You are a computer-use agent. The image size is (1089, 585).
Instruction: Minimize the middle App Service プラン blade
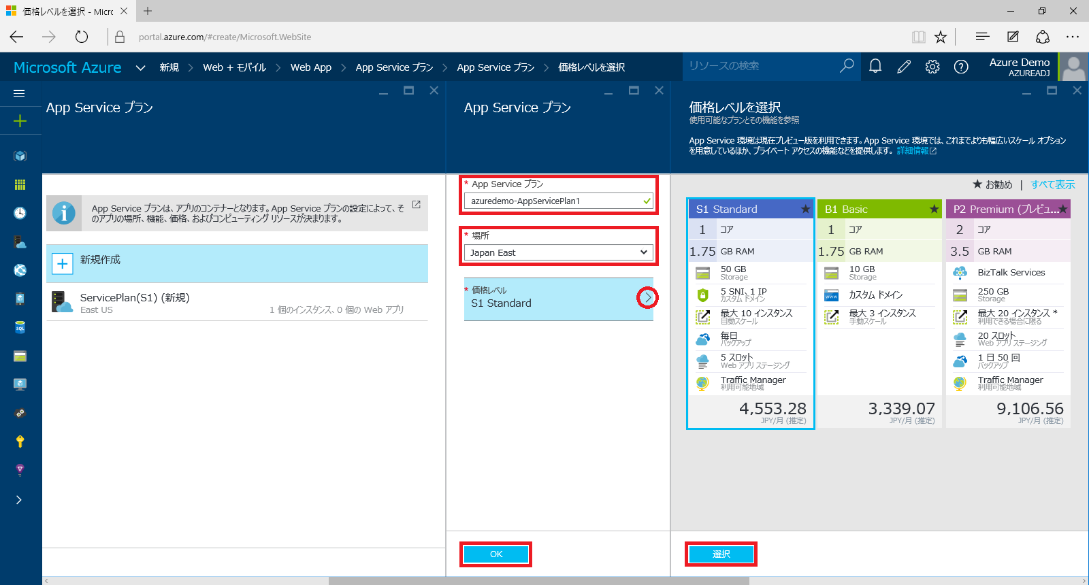[608, 92]
